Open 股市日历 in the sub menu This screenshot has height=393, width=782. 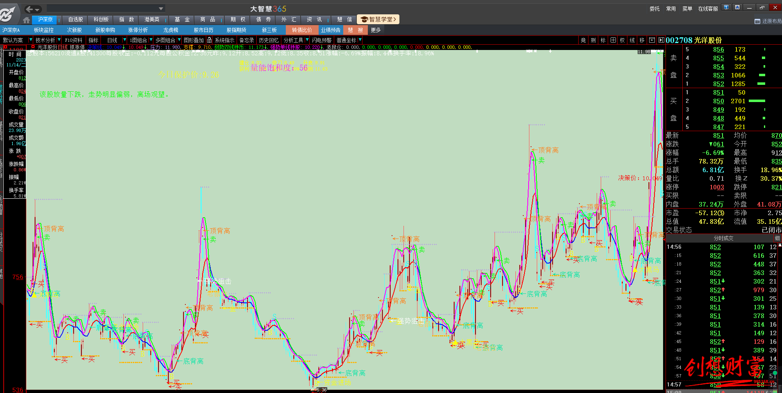click(203, 30)
